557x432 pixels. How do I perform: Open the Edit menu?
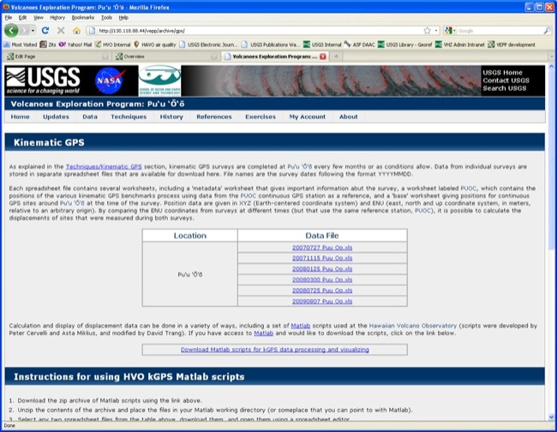[x=23, y=17]
